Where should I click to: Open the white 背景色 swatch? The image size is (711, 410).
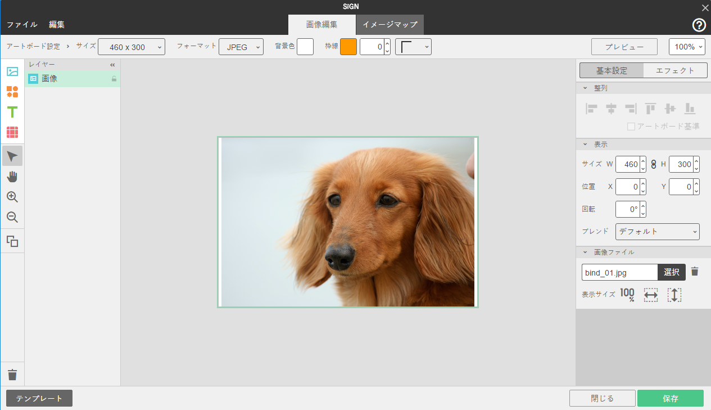click(x=305, y=47)
